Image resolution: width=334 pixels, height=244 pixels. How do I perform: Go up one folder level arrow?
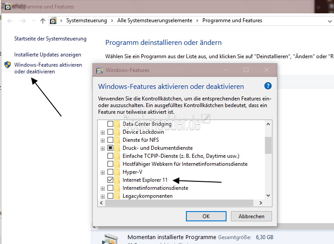click(x=43, y=20)
